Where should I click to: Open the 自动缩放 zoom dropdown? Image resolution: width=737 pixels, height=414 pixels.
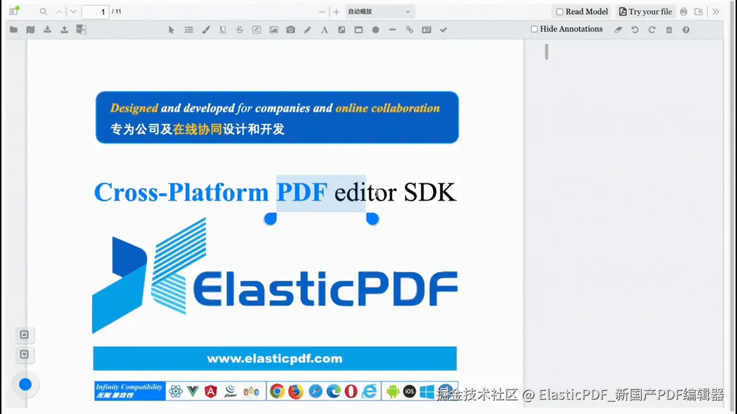[x=379, y=11]
